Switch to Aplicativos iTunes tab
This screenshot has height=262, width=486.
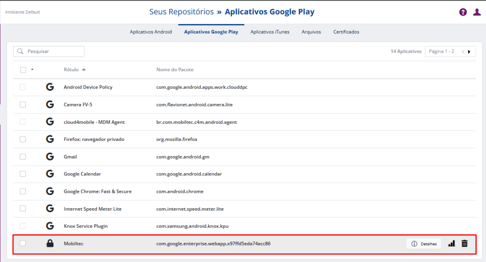[270, 32]
